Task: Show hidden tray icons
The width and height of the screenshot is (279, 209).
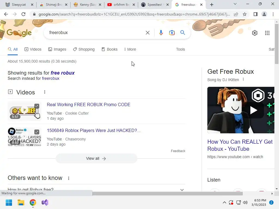Action: (x=225, y=202)
